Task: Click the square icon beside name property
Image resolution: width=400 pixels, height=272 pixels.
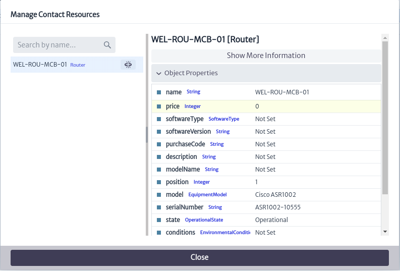Action: click(x=159, y=92)
